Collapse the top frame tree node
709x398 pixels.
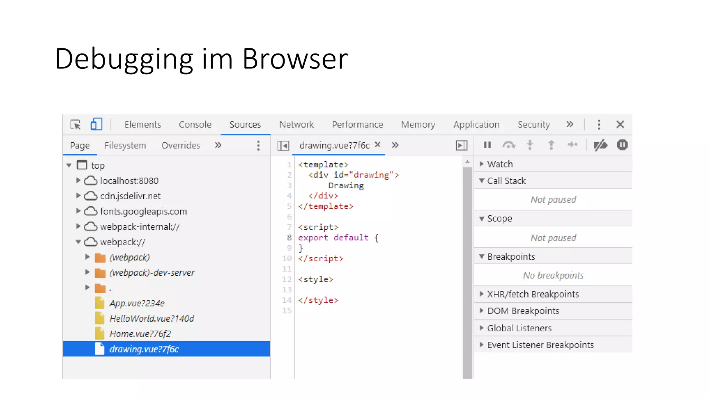[x=69, y=165]
